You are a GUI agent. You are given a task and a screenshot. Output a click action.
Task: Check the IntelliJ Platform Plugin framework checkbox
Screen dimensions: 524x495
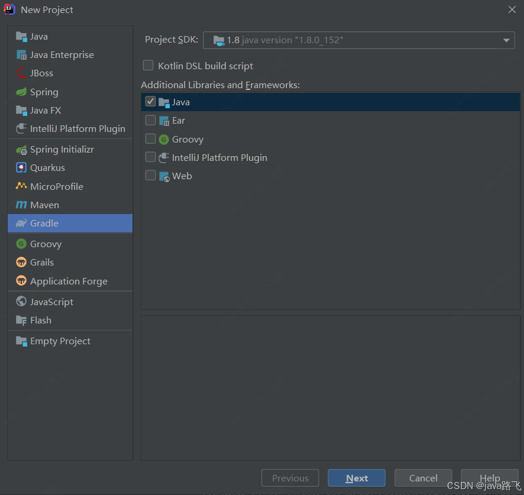coord(150,157)
